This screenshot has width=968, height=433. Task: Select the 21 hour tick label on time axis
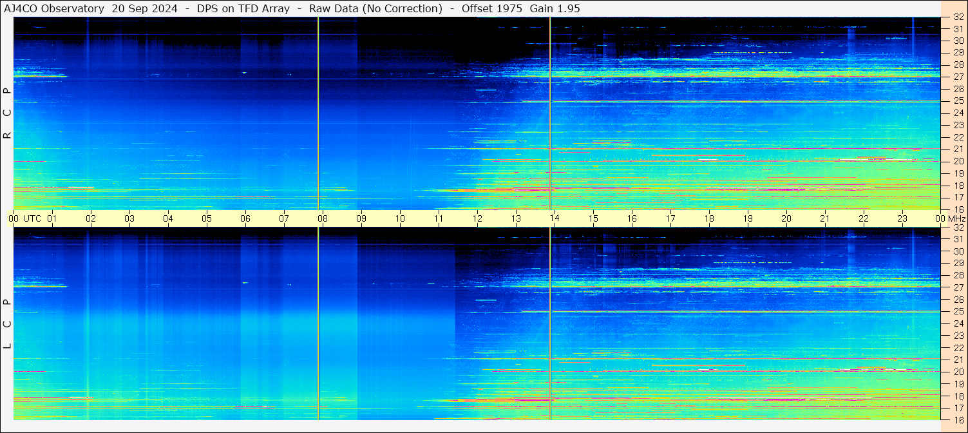tap(825, 218)
